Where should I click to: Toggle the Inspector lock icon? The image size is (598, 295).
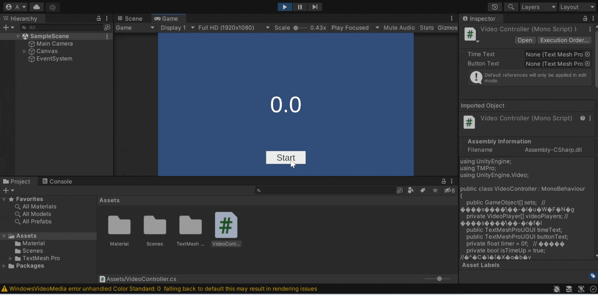point(585,18)
